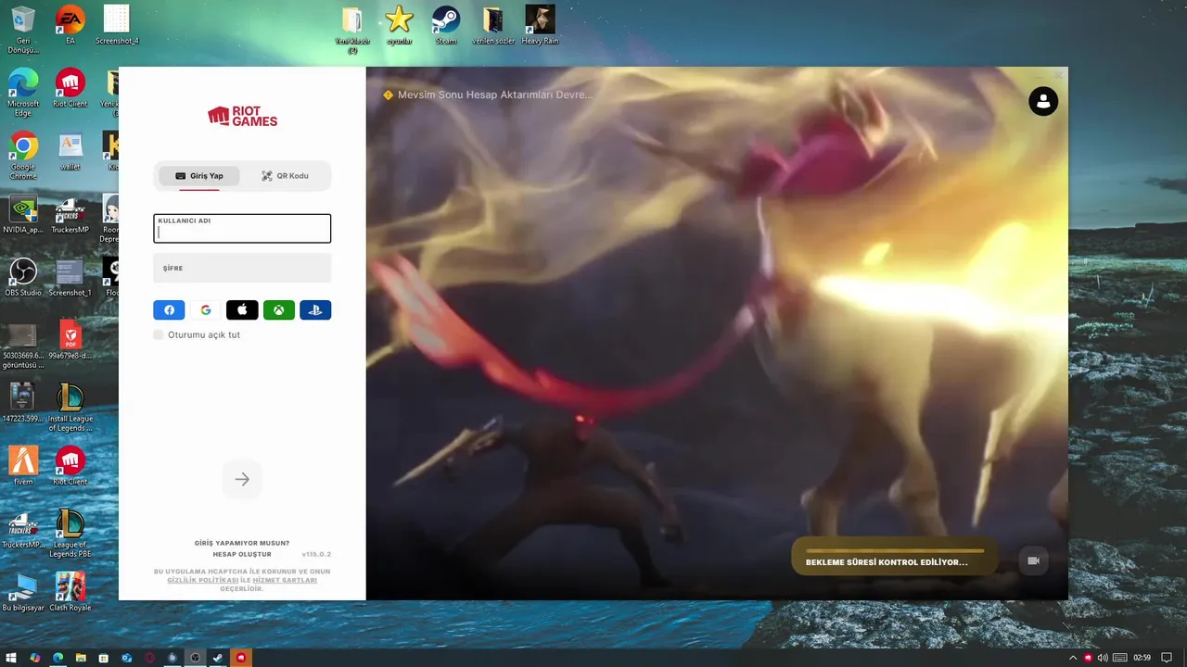Focus the KULLANICI ADI input field
The image size is (1187, 667).
click(242, 229)
